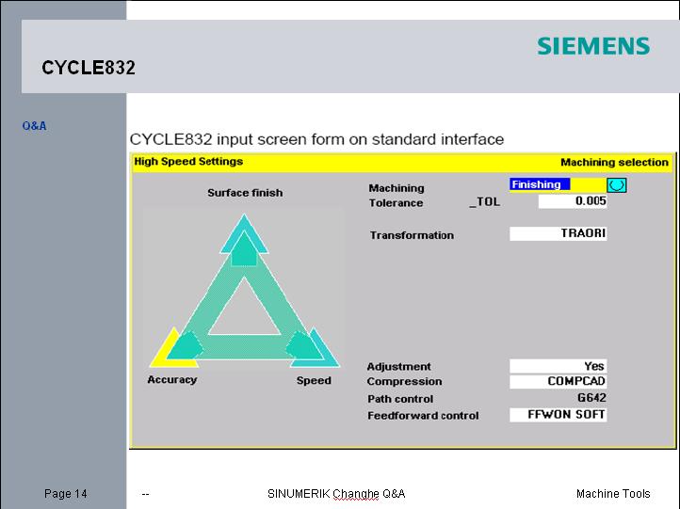Viewport: 680px width, 509px height.
Task: Click the CYCLE832 slide heading
Action: click(89, 68)
